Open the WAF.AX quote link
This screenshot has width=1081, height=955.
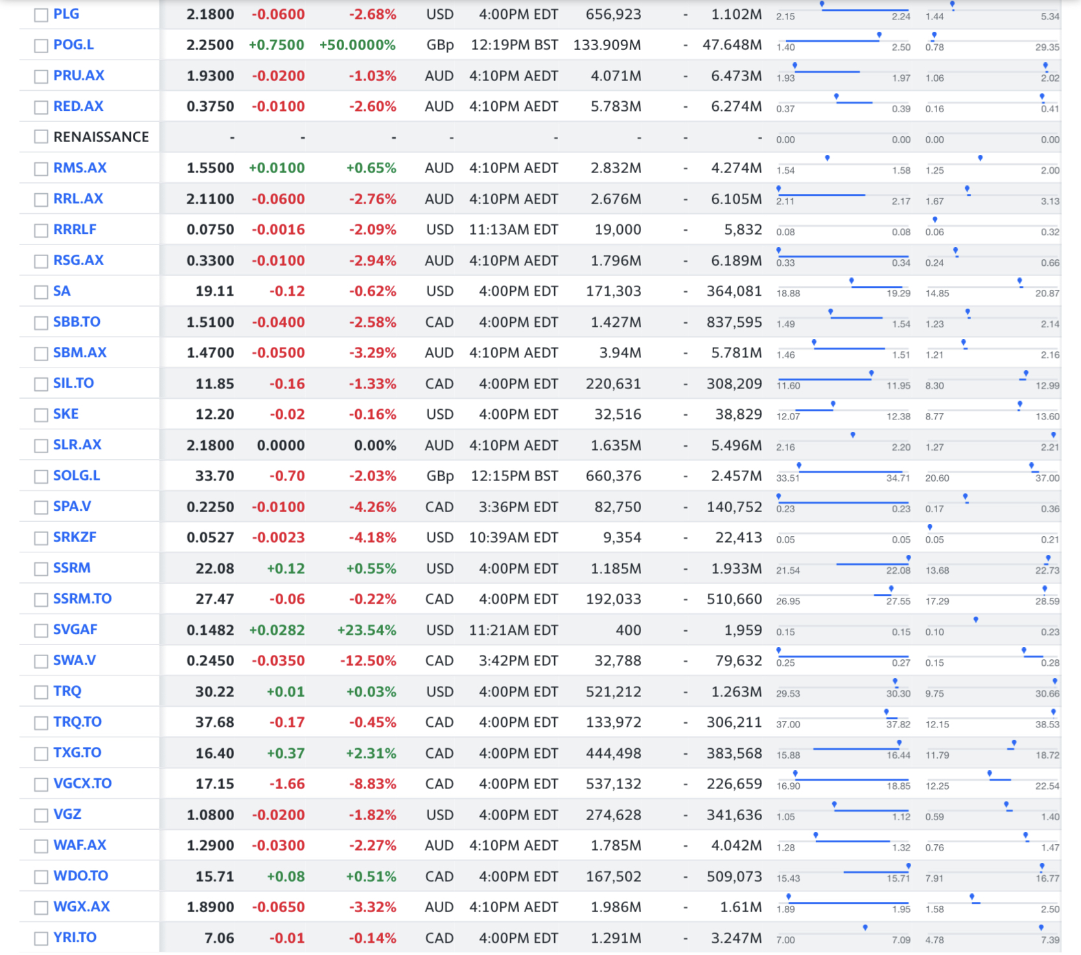point(80,845)
